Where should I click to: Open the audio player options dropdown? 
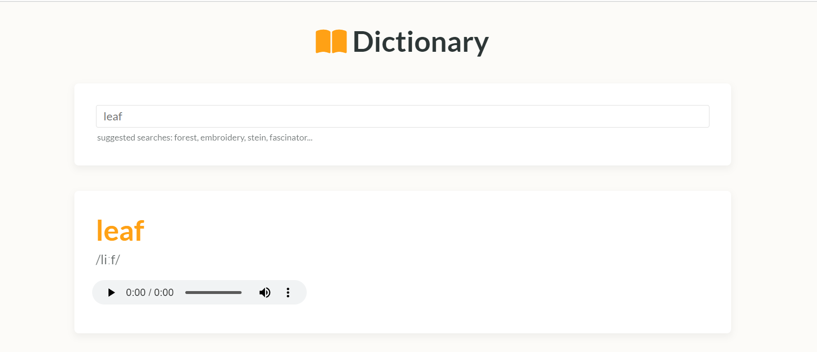click(288, 292)
